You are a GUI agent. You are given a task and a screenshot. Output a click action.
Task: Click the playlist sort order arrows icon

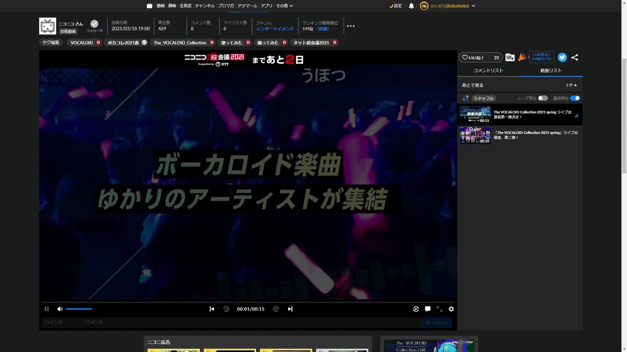(465, 98)
